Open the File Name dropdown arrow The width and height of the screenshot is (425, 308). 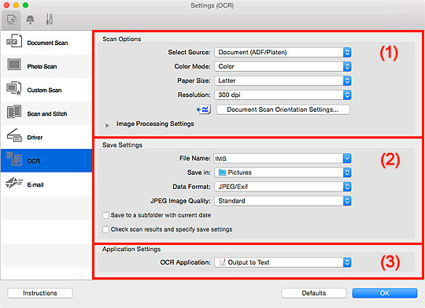pos(347,158)
